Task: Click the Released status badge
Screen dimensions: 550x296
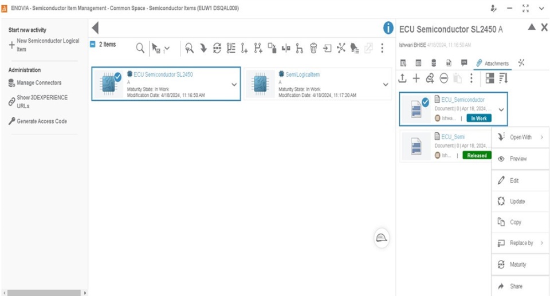Action: coord(477,155)
